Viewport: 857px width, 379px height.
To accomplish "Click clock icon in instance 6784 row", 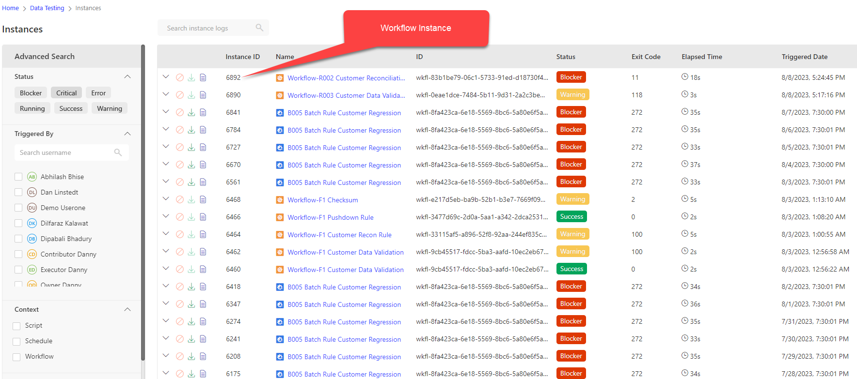I will [x=685, y=129].
